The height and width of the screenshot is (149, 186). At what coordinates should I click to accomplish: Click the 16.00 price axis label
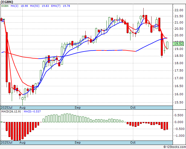click(x=179, y=94)
